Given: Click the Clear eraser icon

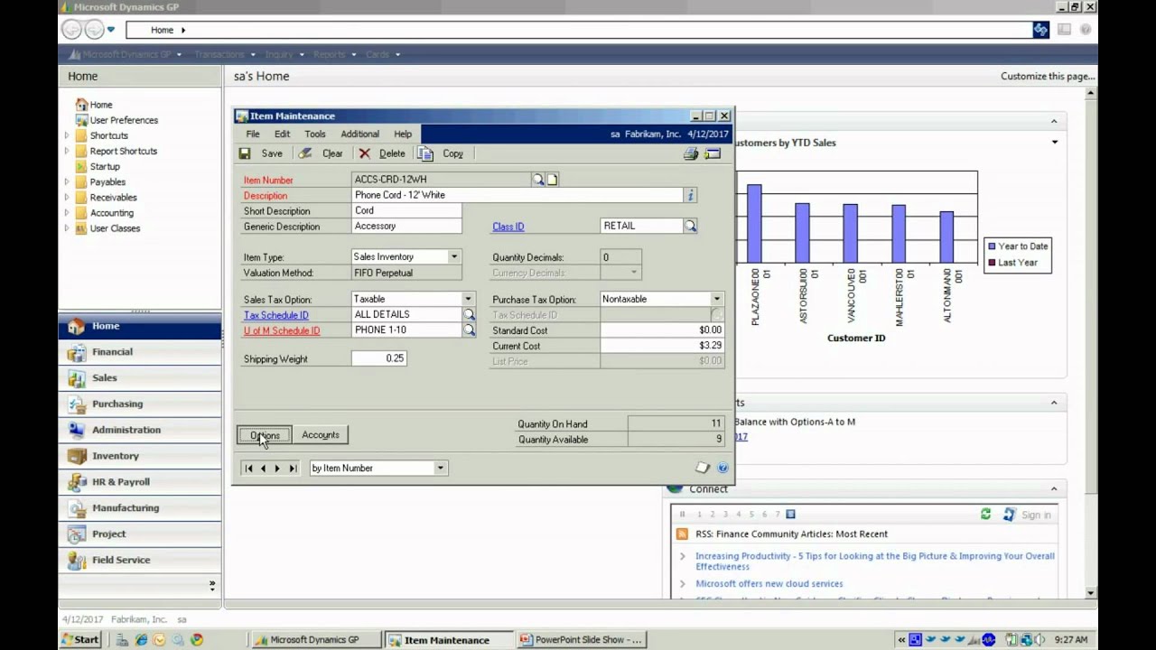Looking at the screenshot, I should point(305,153).
